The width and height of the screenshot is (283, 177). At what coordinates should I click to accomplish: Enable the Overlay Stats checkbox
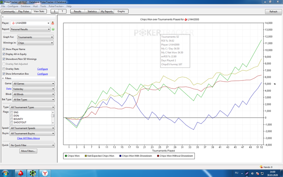click(x=4, y=69)
